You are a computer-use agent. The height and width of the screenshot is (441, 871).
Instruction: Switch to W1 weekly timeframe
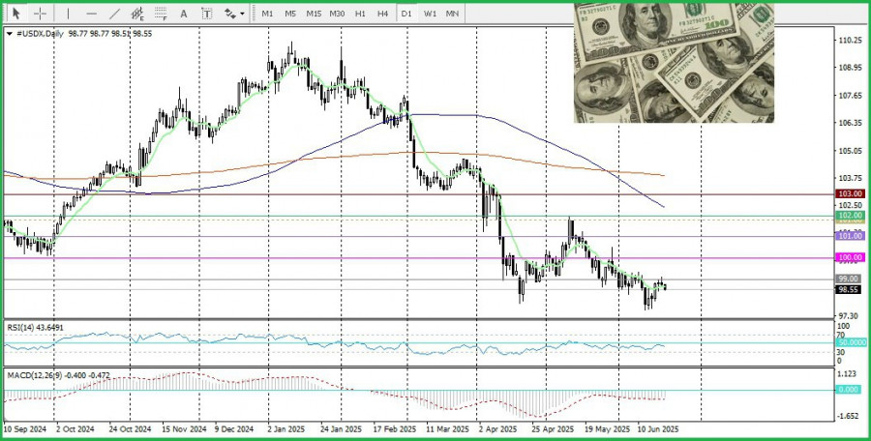click(x=430, y=14)
